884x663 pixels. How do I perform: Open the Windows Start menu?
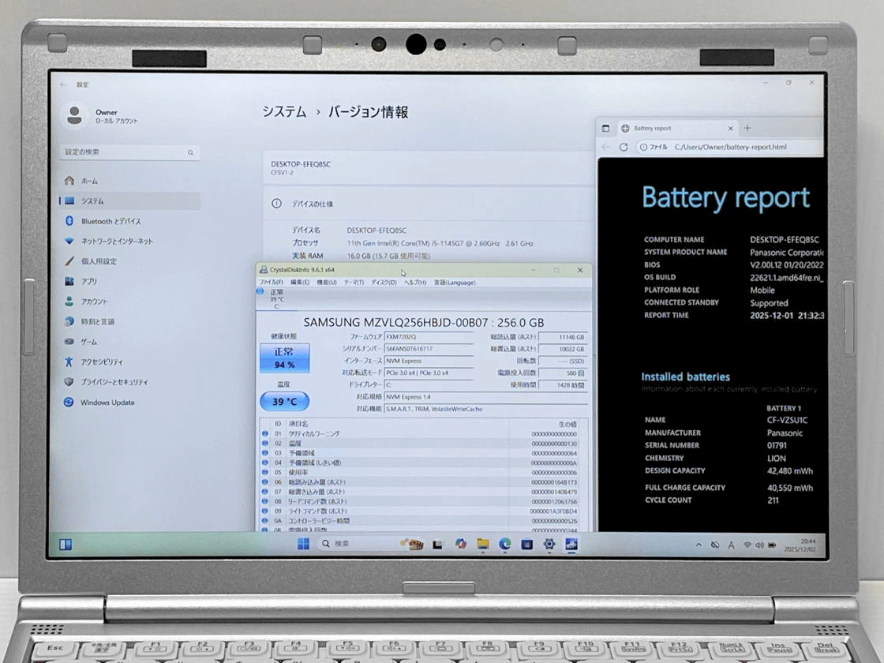(x=303, y=544)
